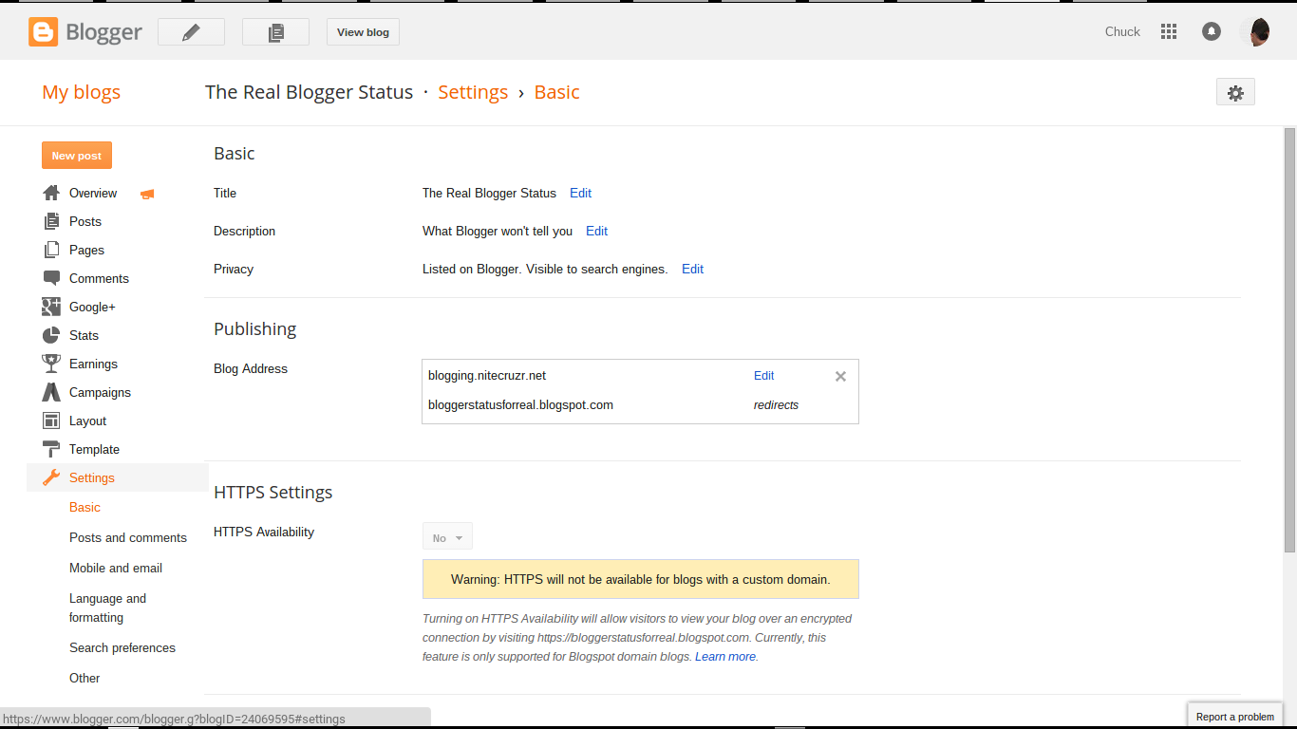Open Campaigns section
1297x729 pixels.
100,392
